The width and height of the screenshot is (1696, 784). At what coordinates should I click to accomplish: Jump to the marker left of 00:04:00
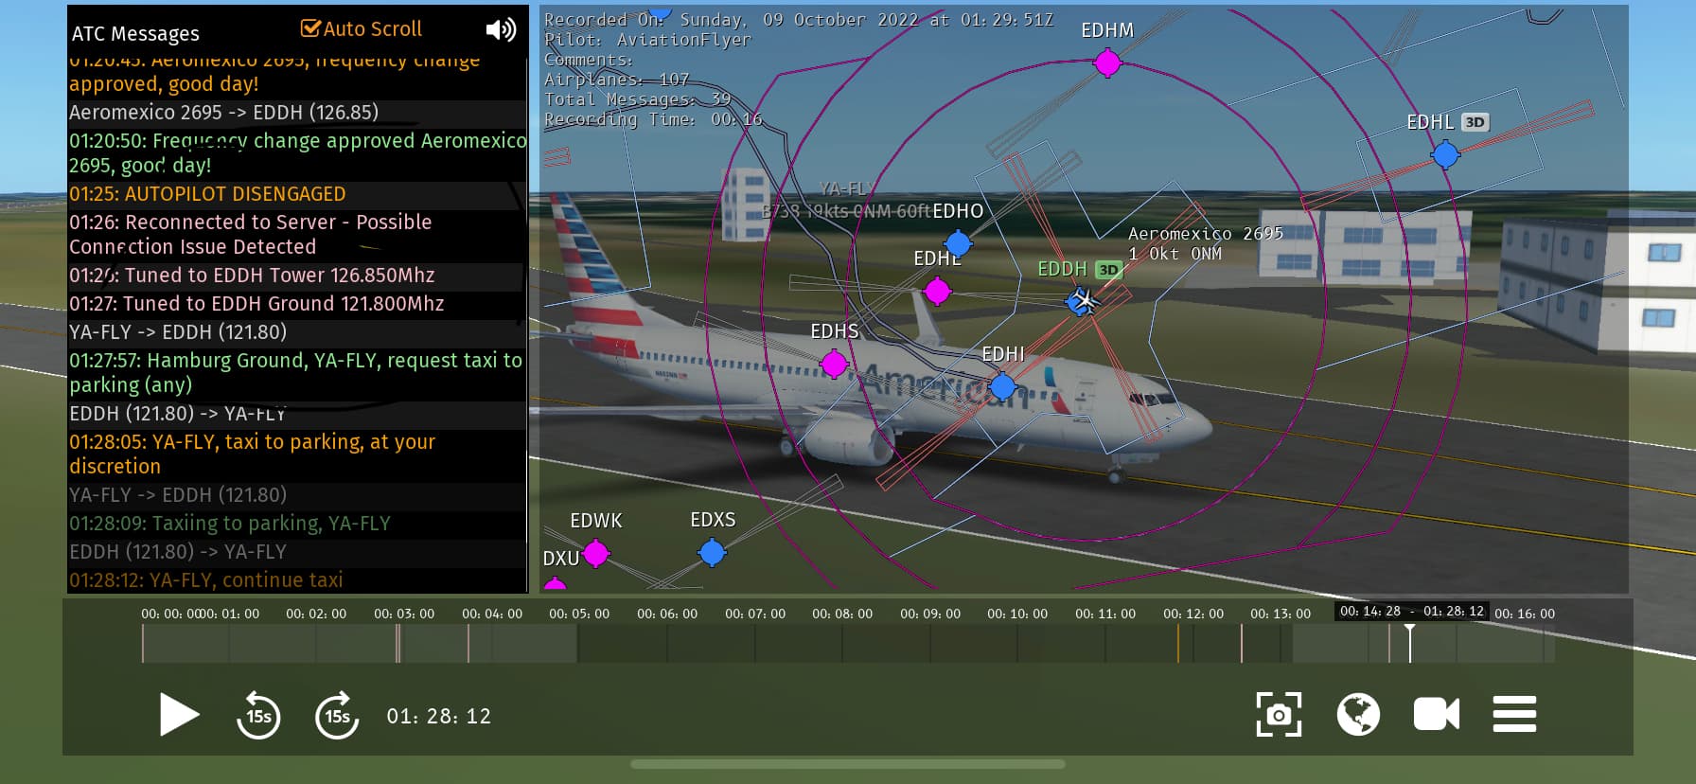point(468,644)
